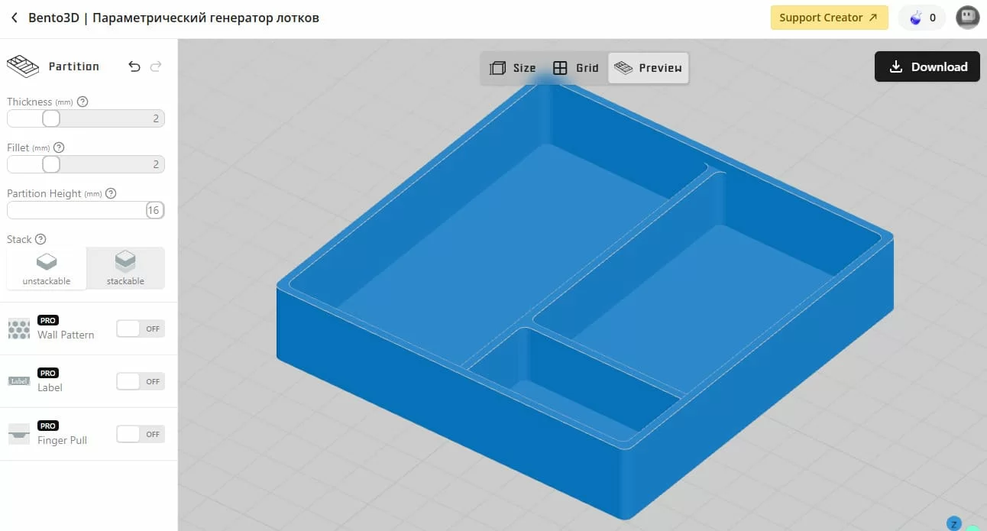
Task: Click the Partition Height label text
Action: click(44, 193)
